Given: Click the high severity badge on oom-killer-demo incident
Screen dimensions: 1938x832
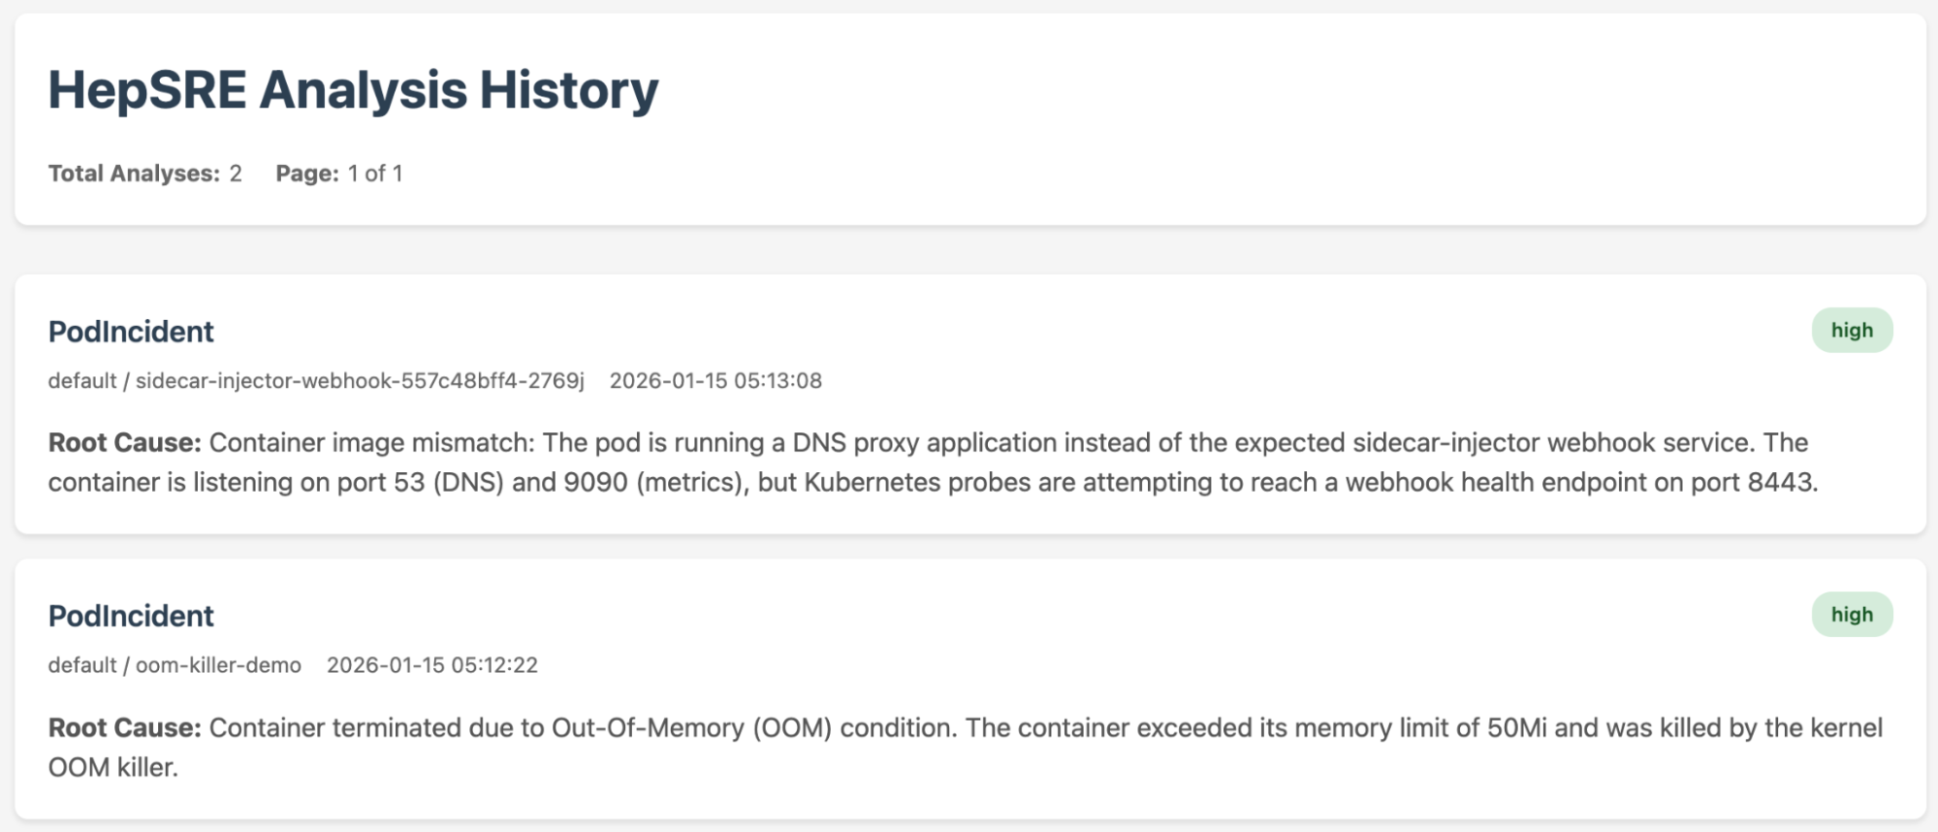Looking at the screenshot, I should click(x=1851, y=615).
